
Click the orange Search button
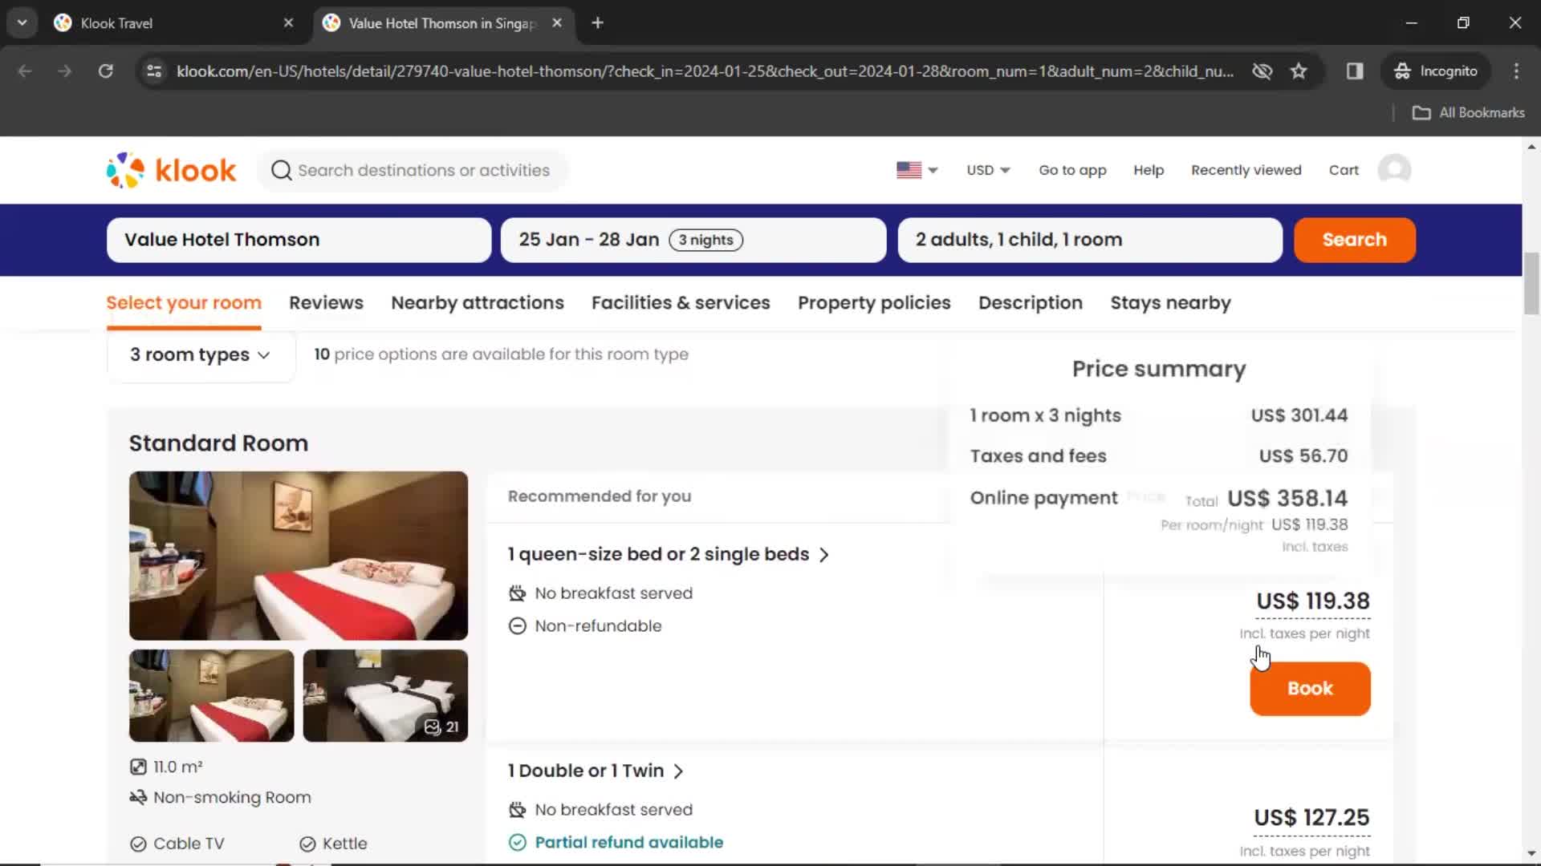pos(1354,240)
